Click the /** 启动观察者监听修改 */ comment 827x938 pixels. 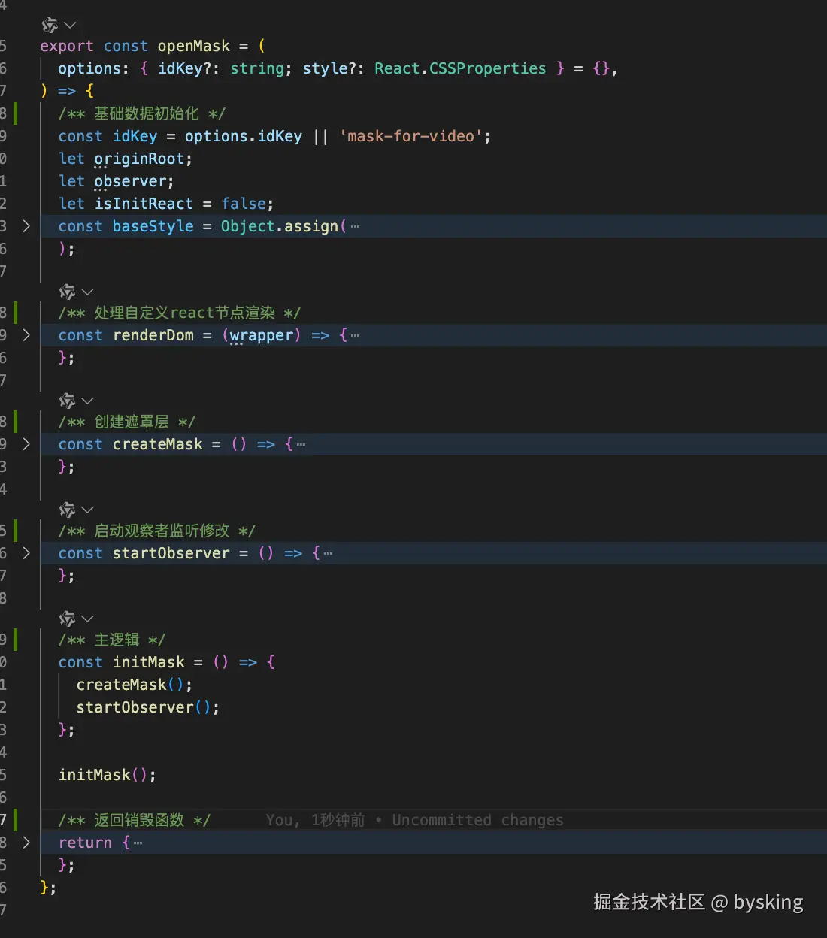157,531
